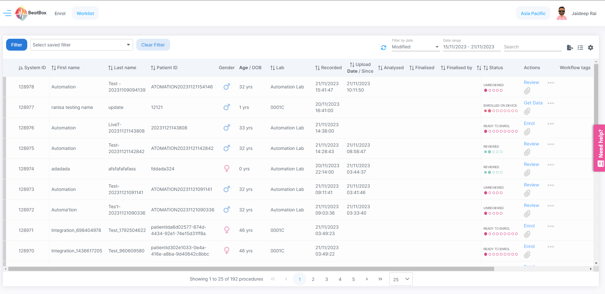Click attachment paperclip for procedure 128974
Screen dimensions: 605x294
click(527, 173)
